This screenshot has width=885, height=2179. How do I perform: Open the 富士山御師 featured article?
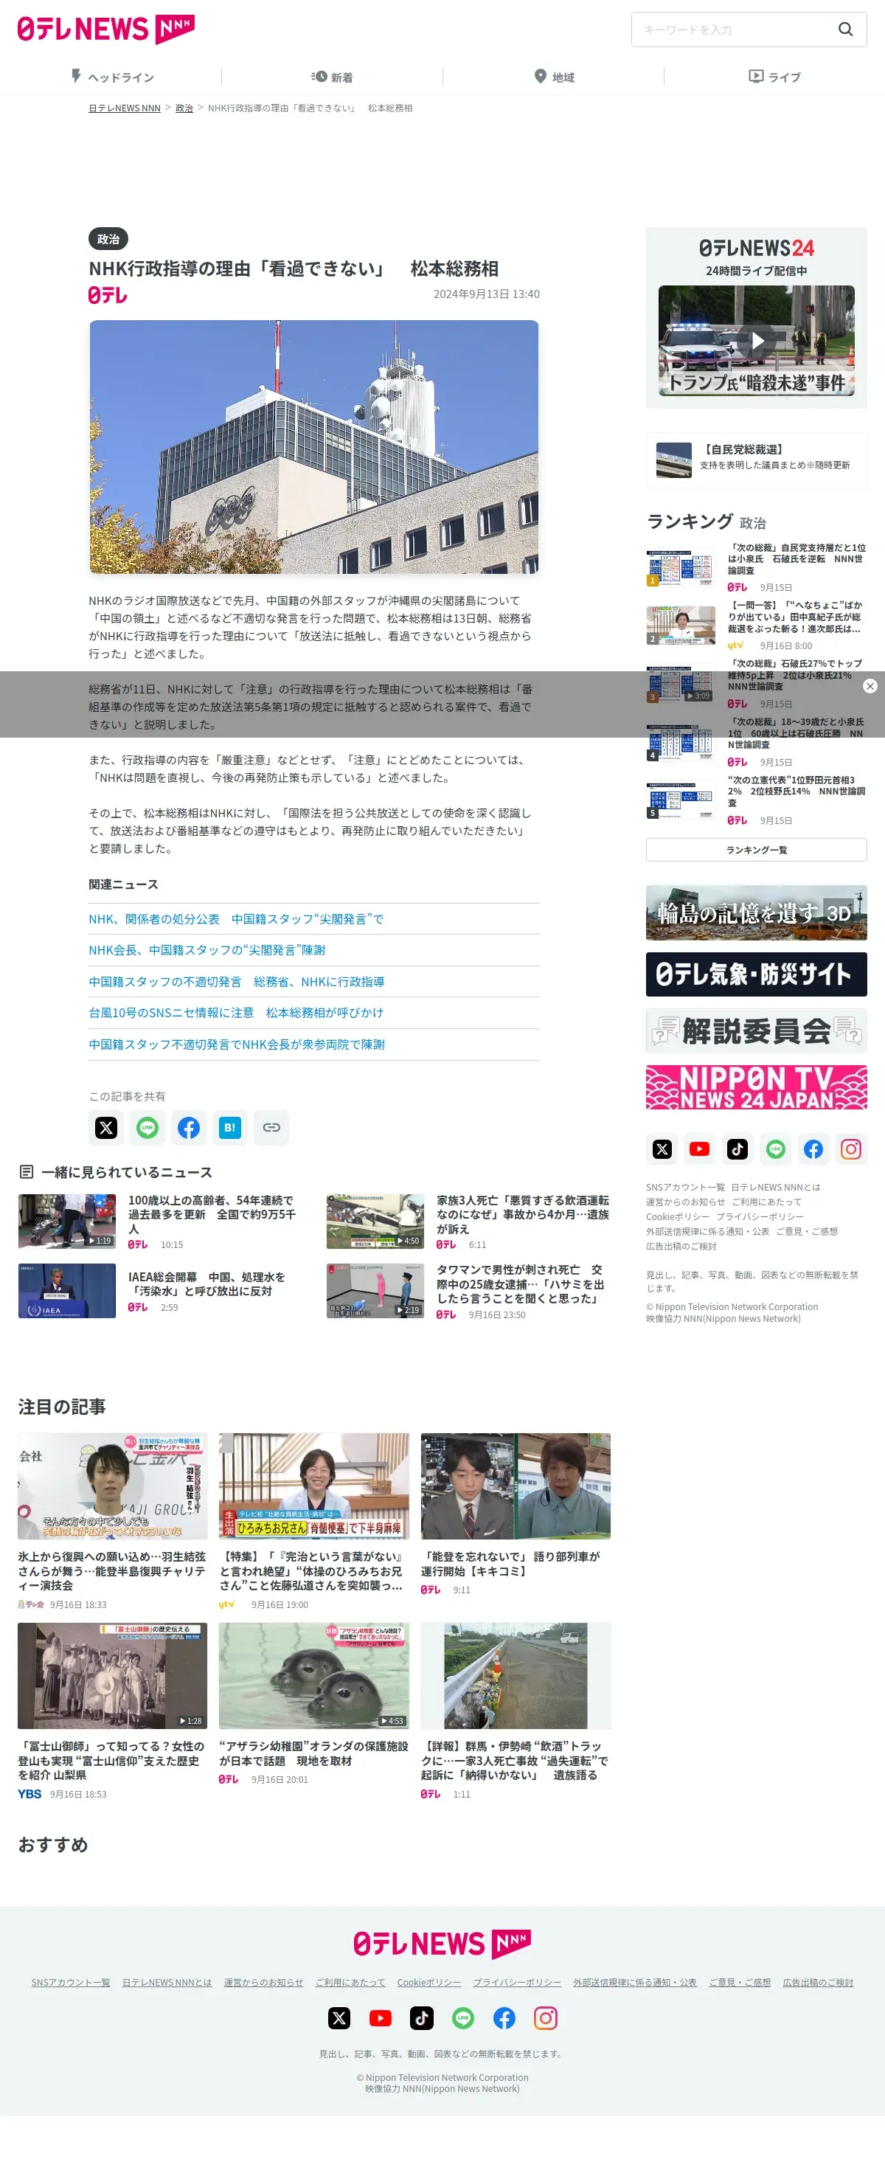point(113,1711)
